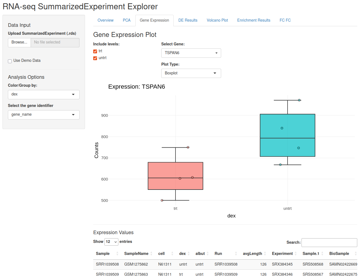Viewport: 360px width, 279px height.
Task: Click the SRS508568 Sample.1 cell
Action: coord(313,264)
